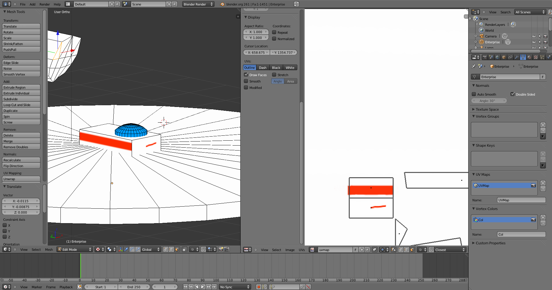
Task: Open the Mesh menu in 3D view header
Action: coord(49,250)
